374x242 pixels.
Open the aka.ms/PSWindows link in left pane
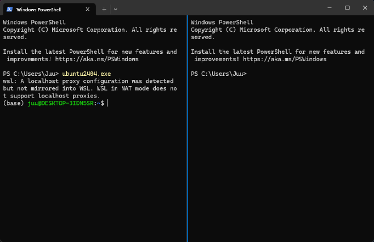(97, 59)
